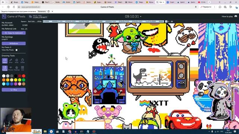Open browser three-dot page menu
The width and height of the screenshot is (239, 134).
pyautogui.click(x=215, y=7)
